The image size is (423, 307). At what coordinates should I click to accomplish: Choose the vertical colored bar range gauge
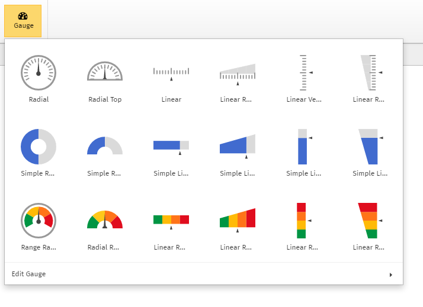tap(304, 220)
